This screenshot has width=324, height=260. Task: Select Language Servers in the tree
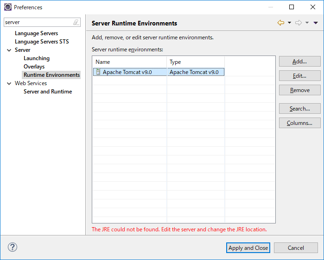(x=36, y=33)
